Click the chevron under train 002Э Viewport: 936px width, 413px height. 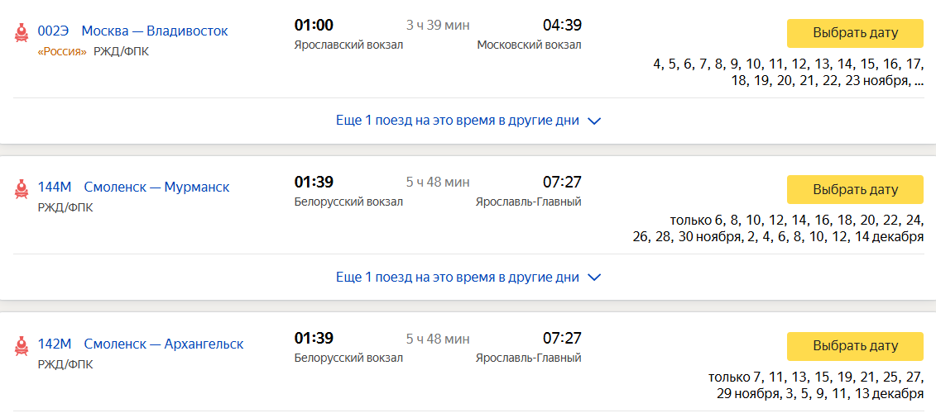pos(594,121)
